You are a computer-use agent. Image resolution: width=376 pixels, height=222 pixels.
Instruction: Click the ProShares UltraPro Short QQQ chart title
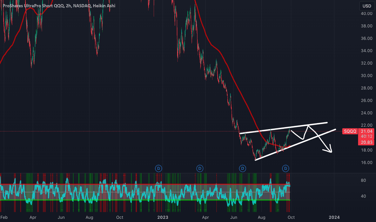coord(59,6)
